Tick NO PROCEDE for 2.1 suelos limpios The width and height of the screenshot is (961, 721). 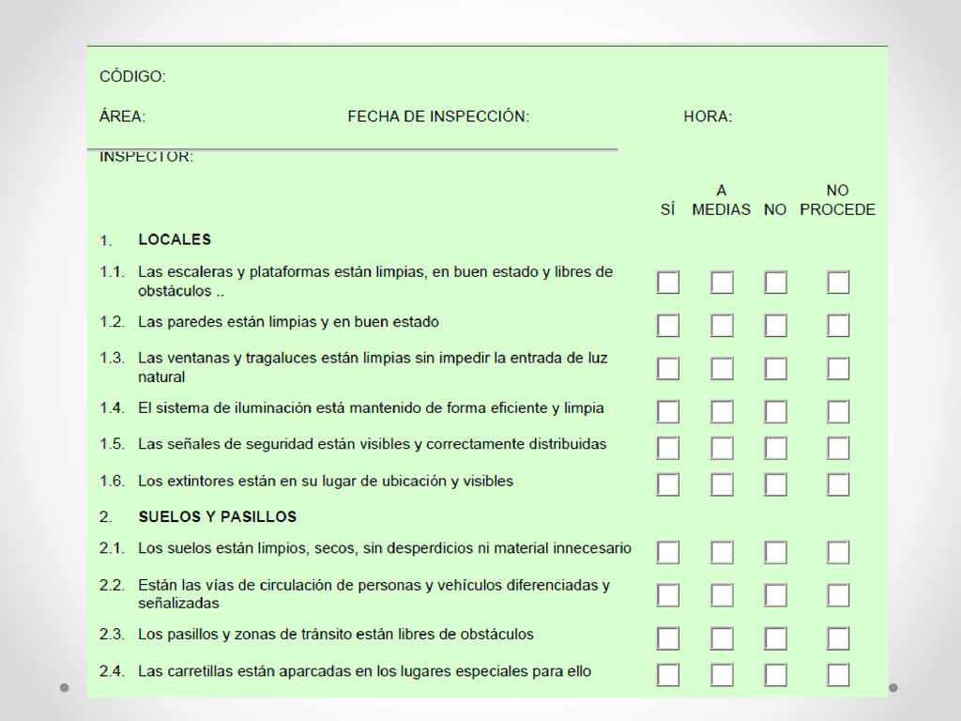[x=838, y=552]
